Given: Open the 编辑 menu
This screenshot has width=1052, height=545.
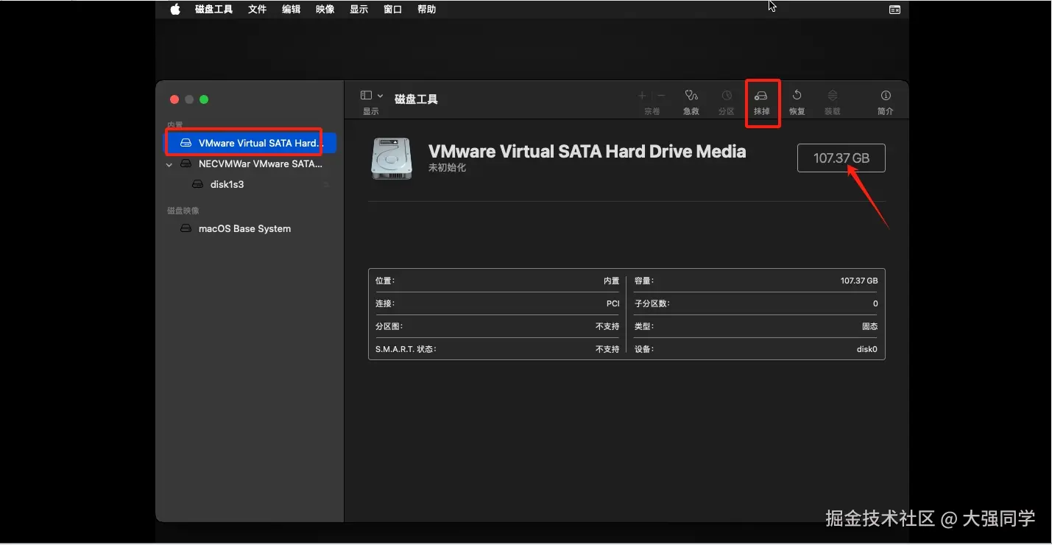Looking at the screenshot, I should click(292, 10).
